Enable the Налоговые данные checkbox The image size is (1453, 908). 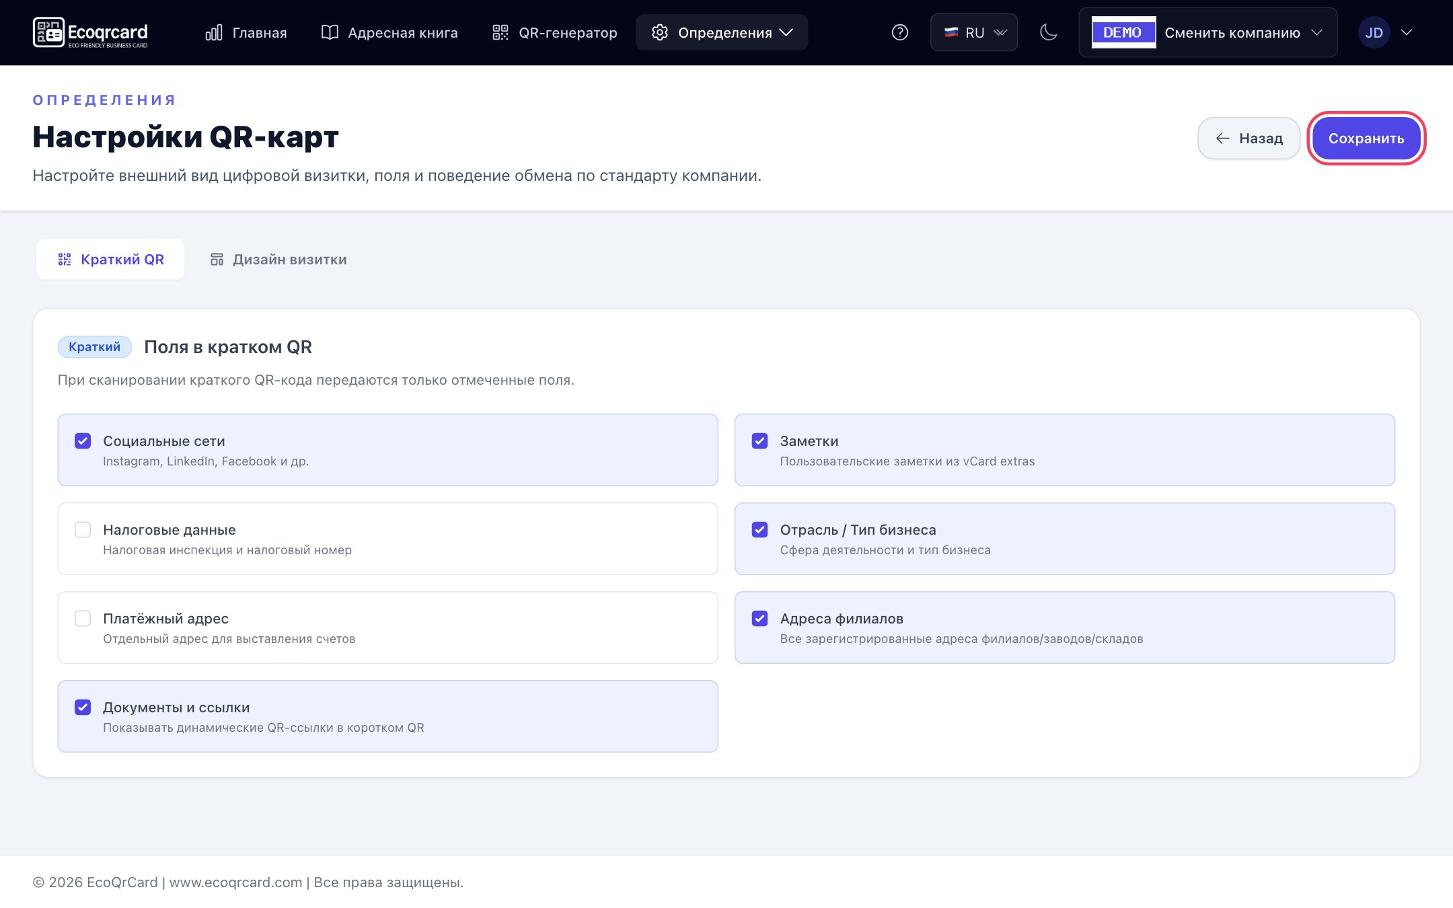coord(83,530)
